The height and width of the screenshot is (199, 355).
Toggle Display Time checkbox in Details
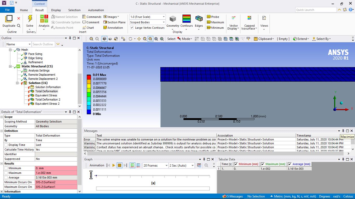[6, 145]
